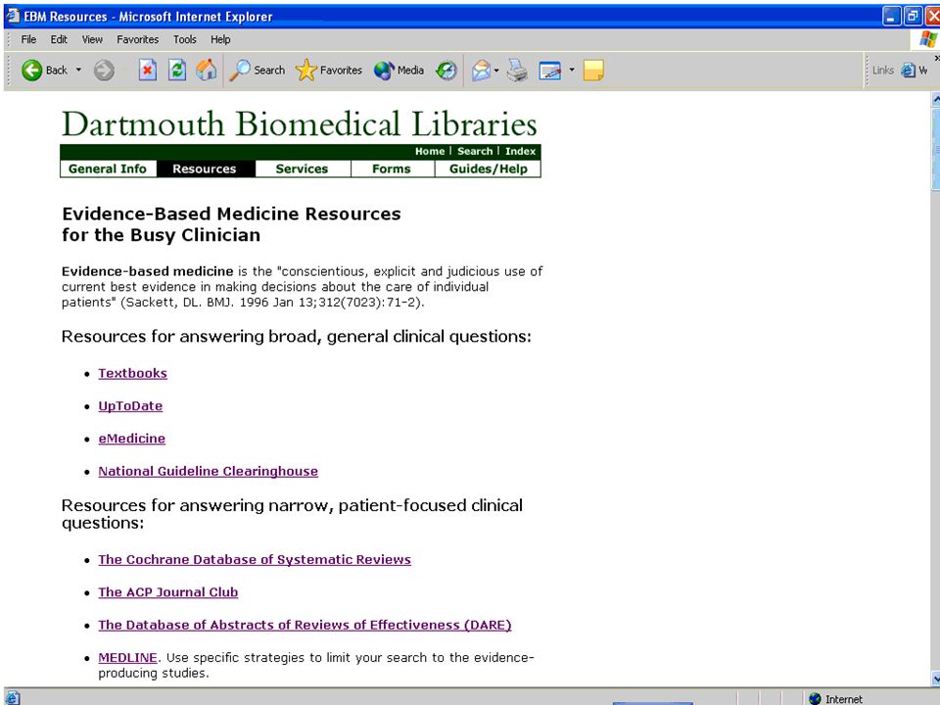Open the History clock icon
Viewport: 940px width, 705px height.
click(446, 70)
